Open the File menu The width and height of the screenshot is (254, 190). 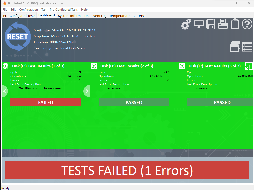[x=5, y=10]
